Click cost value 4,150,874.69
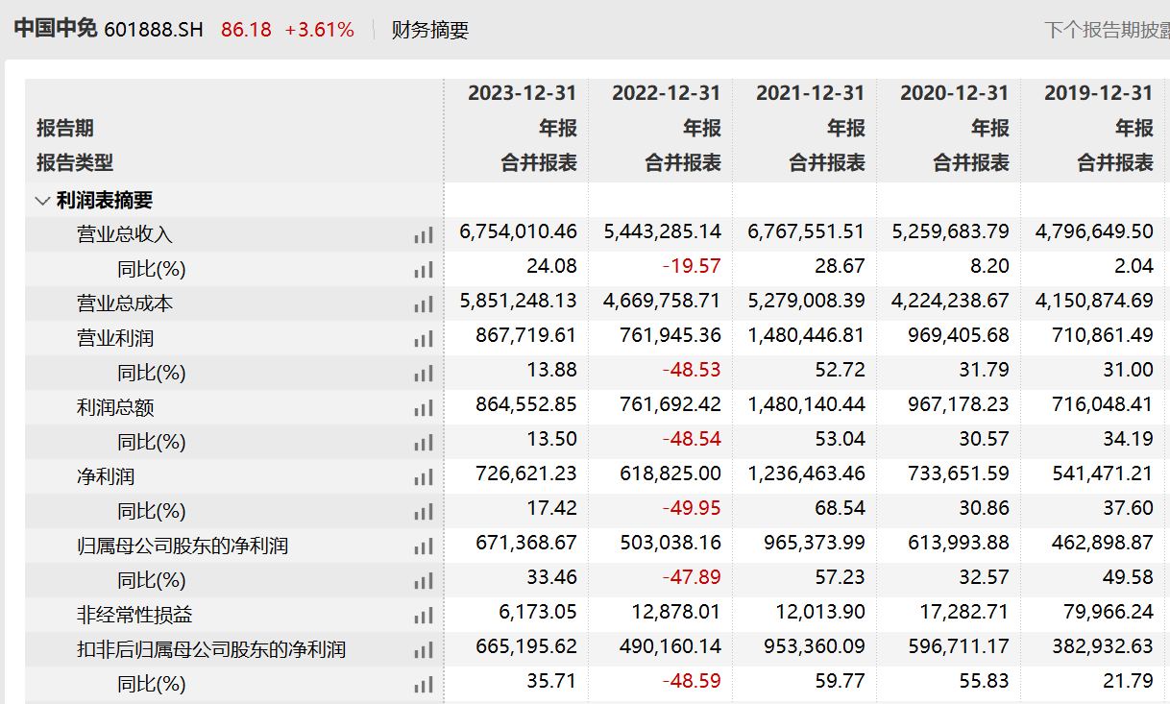This screenshot has width=1170, height=704. (1095, 301)
